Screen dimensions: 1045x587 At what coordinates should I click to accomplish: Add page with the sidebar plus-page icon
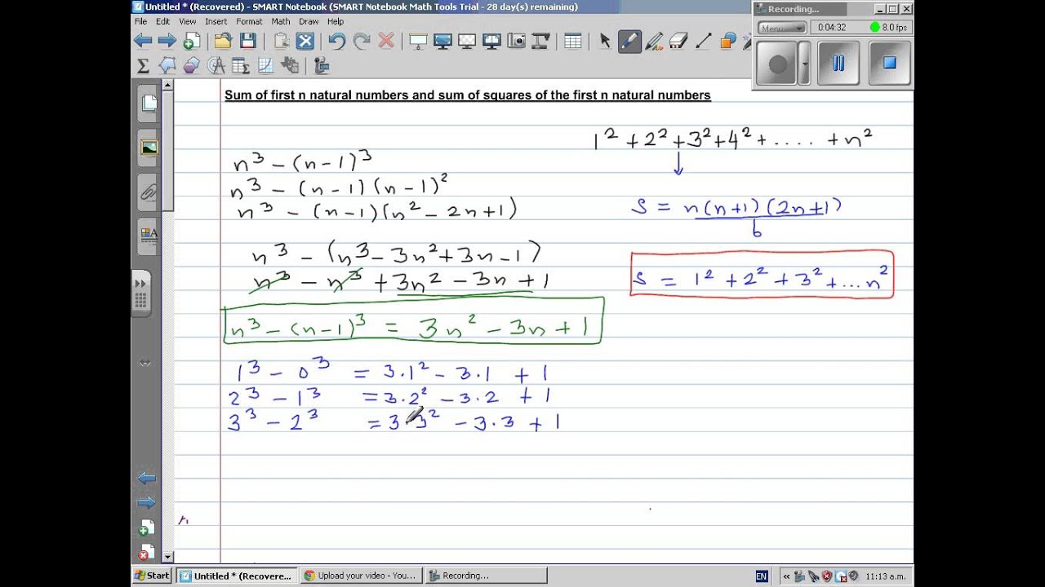(x=147, y=527)
